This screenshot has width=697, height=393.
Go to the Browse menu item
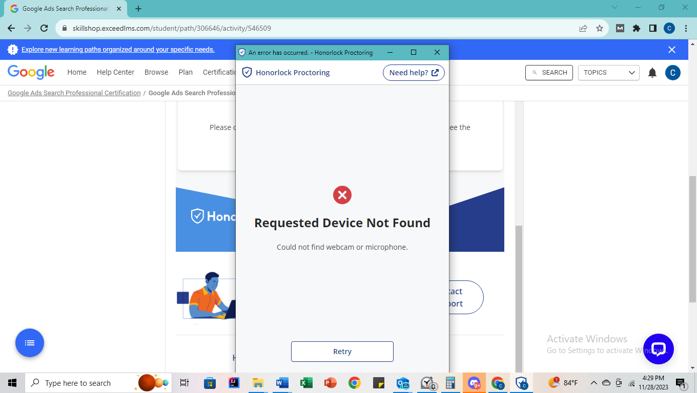click(x=156, y=72)
